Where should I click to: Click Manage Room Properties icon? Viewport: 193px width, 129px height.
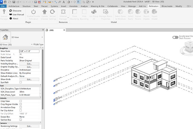coord(105,12)
